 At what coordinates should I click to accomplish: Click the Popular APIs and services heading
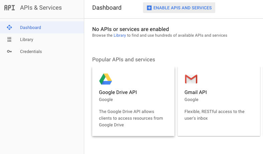(124, 60)
